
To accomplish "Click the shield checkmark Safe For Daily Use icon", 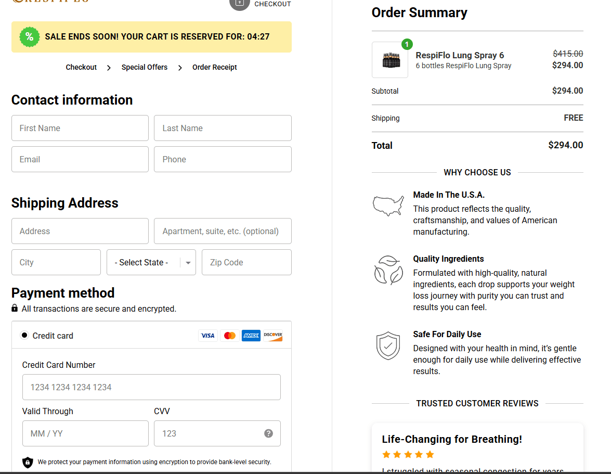I will pos(388,346).
